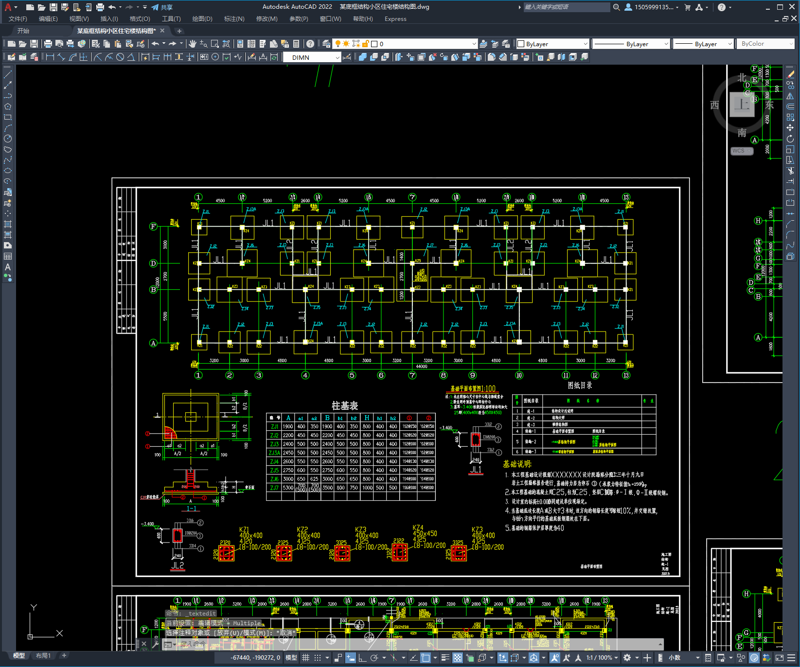Image resolution: width=800 pixels, height=667 pixels.
Task: Toggle polar tracking in status bar
Action: [374, 658]
